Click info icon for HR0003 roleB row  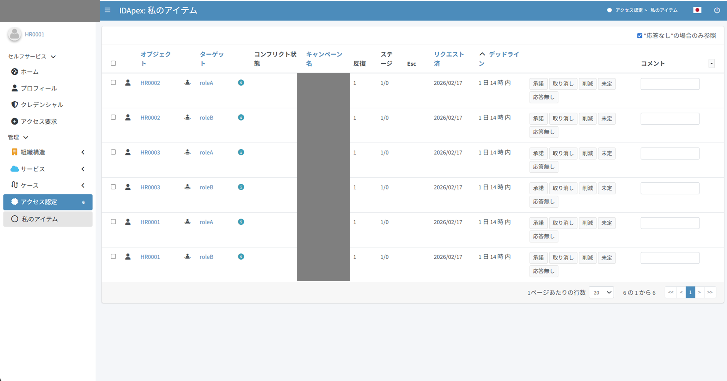[x=241, y=187]
